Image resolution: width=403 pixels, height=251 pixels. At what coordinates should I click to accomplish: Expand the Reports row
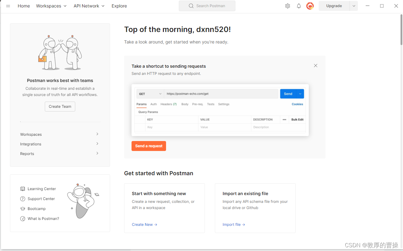tap(59, 153)
